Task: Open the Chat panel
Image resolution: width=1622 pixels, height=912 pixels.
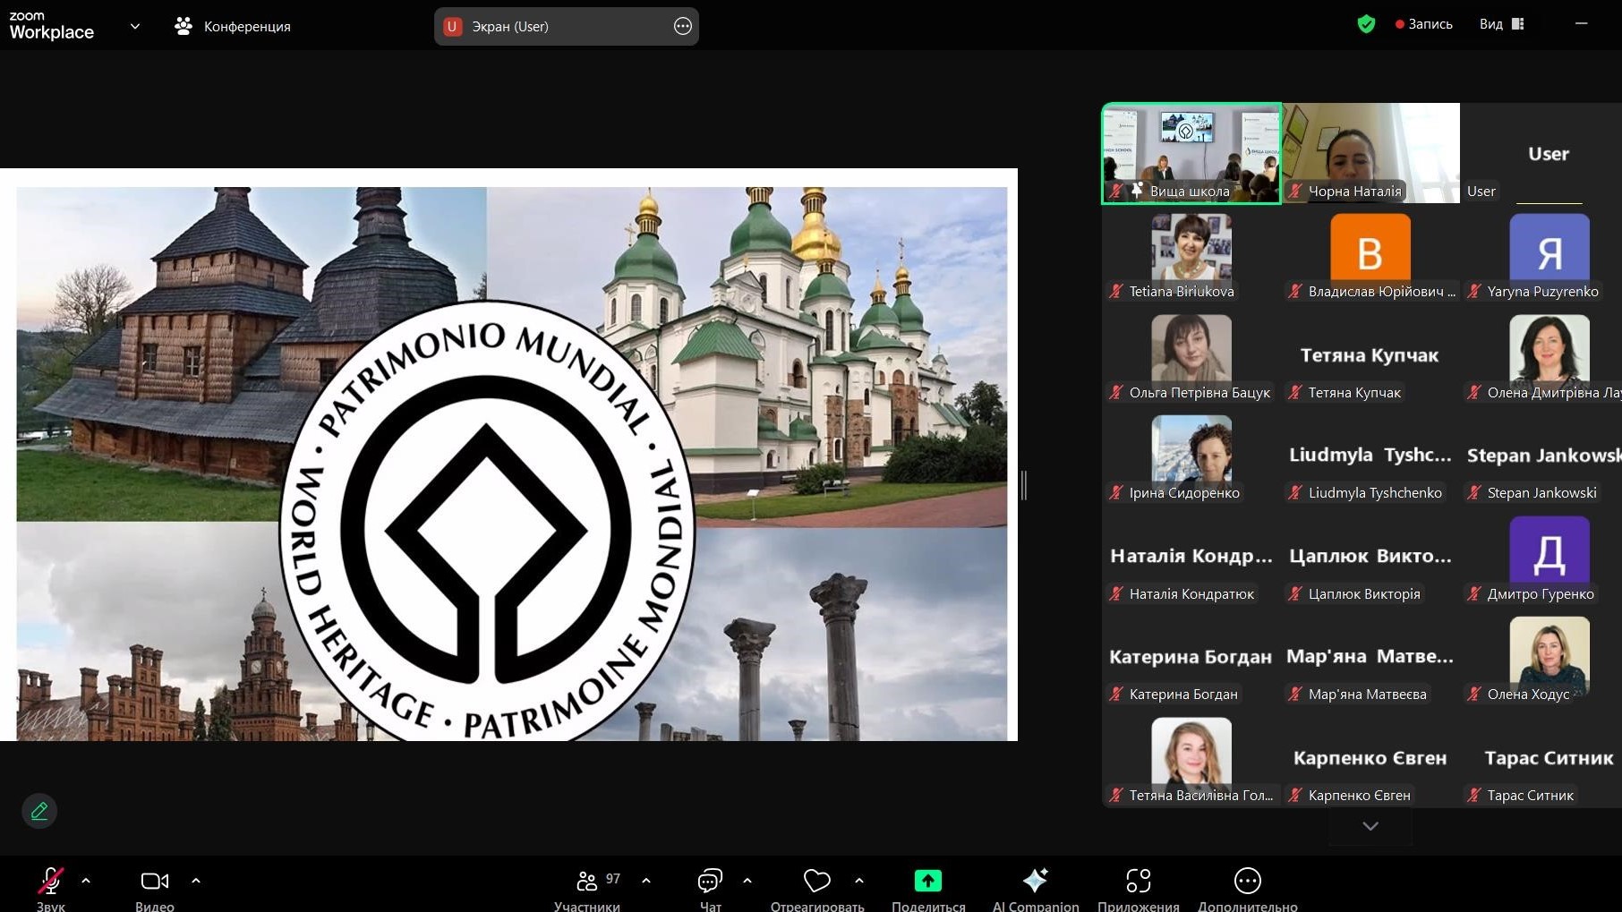Action: (710, 882)
